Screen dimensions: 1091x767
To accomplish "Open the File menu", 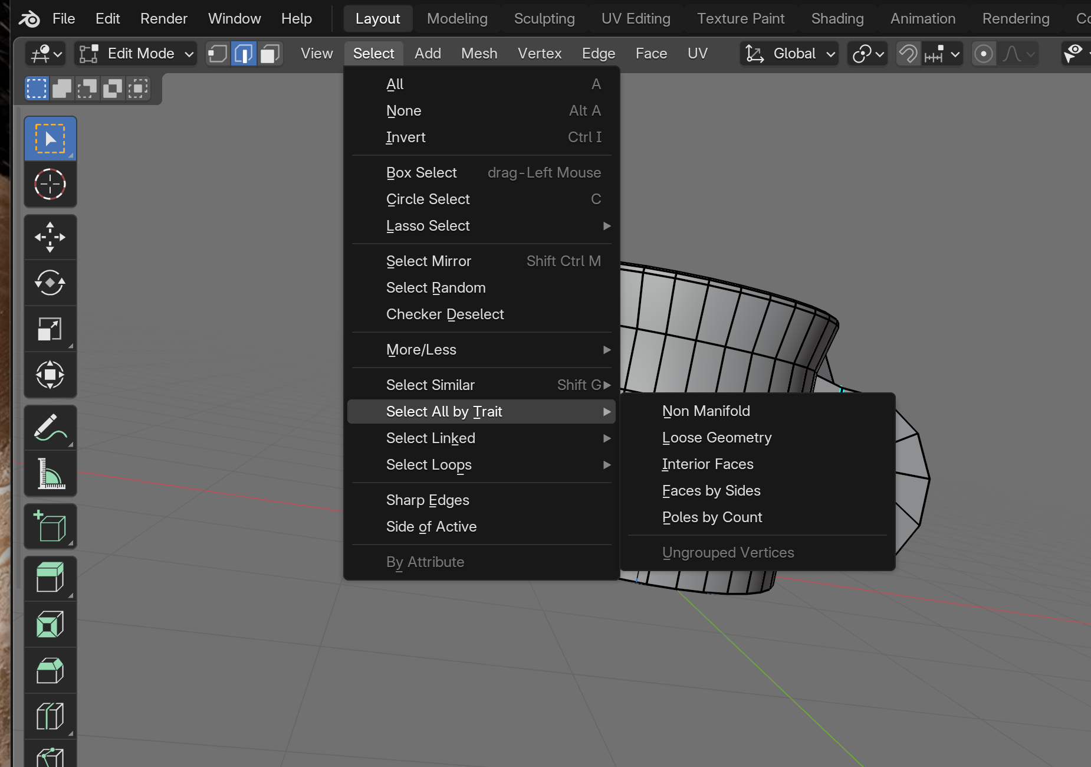I will (64, 19).
